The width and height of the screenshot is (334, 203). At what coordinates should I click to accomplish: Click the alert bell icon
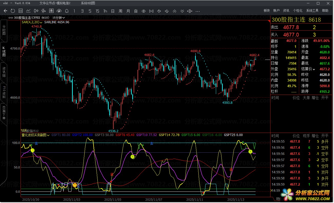(67, 11)
